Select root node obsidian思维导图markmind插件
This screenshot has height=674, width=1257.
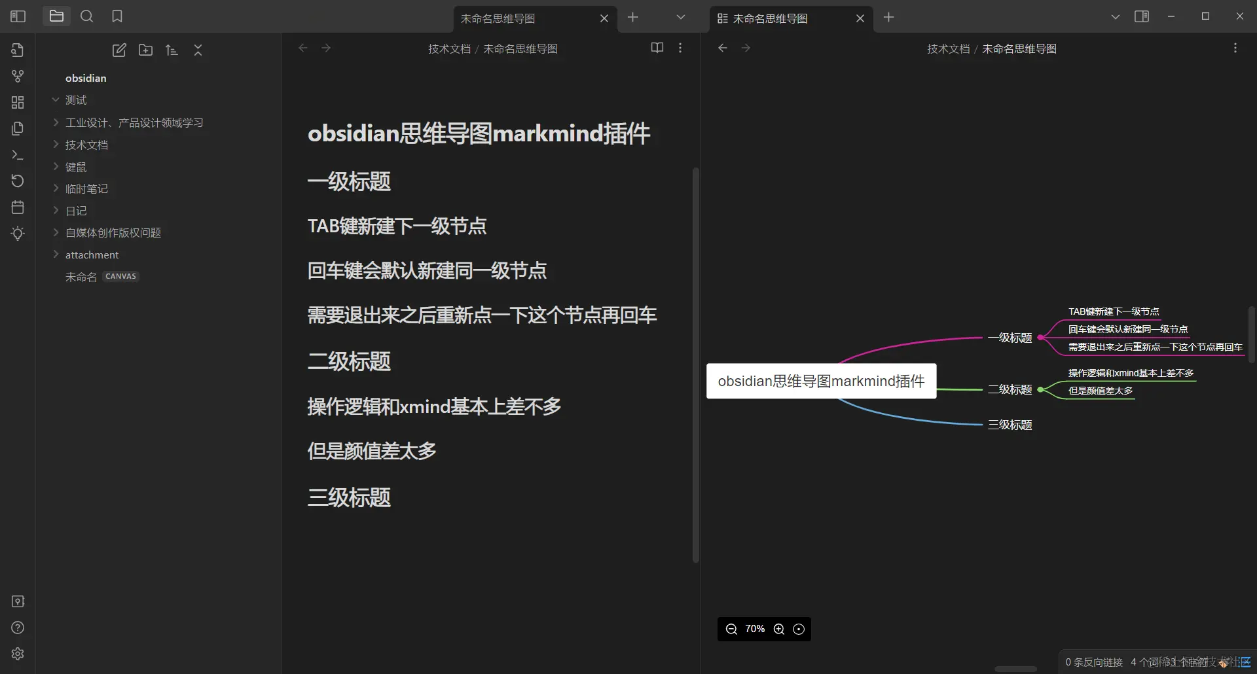pos(821,381)
